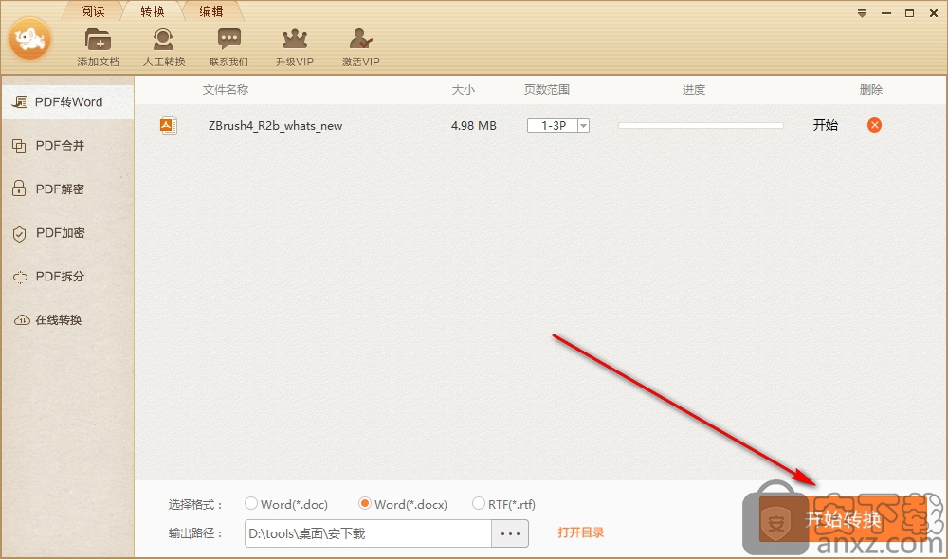948x559 pixels.
Task: Click the Activate VIP (激活VIP) icon
Action: [360, 41]
